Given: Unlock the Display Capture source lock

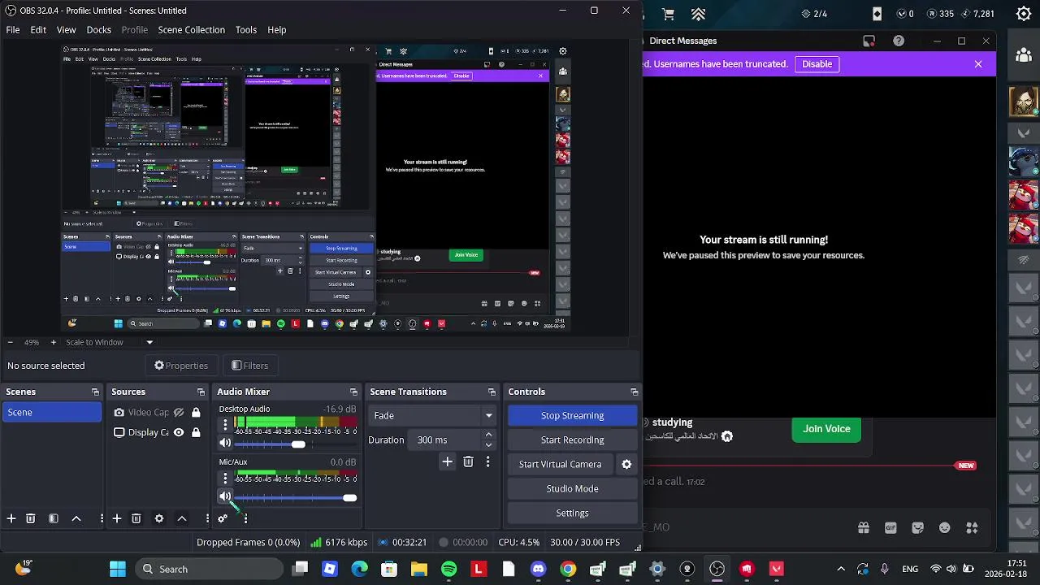Looking at the screenshot, I should (196, 432).
